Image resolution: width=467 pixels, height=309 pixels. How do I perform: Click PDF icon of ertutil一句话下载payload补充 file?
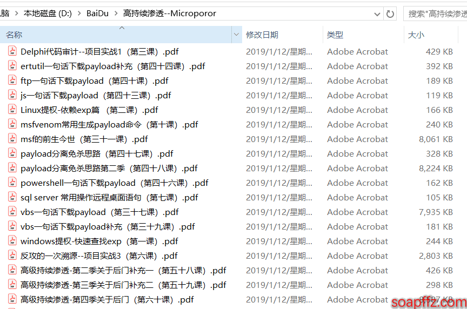(x=12, y=66)
